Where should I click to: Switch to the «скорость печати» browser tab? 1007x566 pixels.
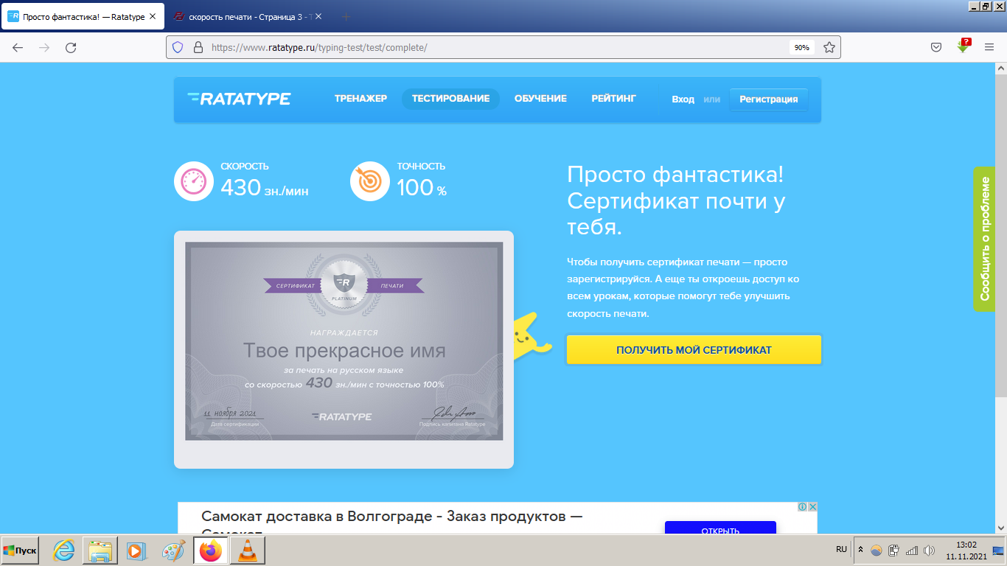(243, 15)
